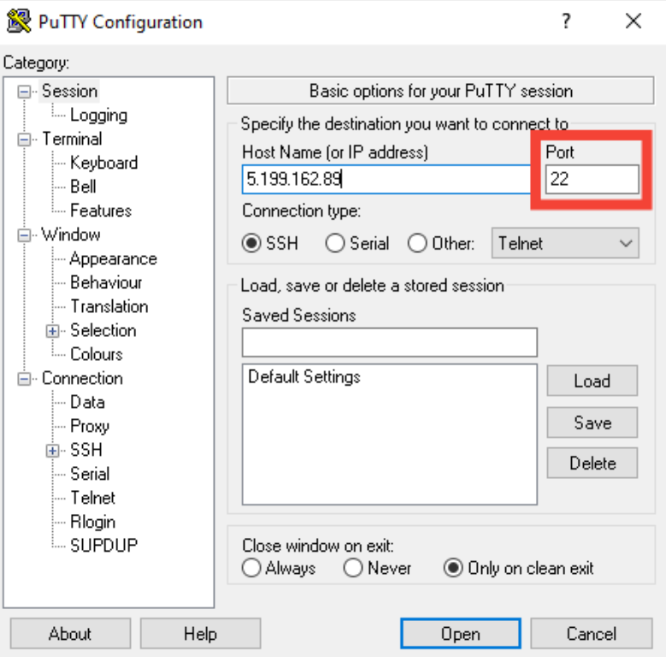Viewport: 666px width, 657px height.
Task: Collapse the Connection category
Action: point(24,379)
